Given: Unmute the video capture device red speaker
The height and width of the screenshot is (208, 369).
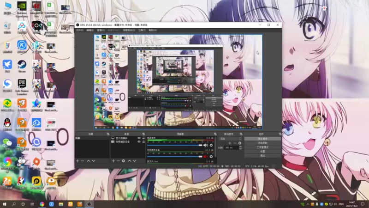Looking at the screenshot, I should 205,157.
